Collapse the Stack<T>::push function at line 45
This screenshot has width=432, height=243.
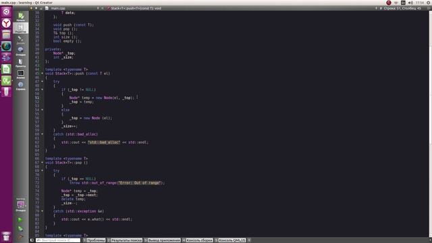tap(42, 74)
